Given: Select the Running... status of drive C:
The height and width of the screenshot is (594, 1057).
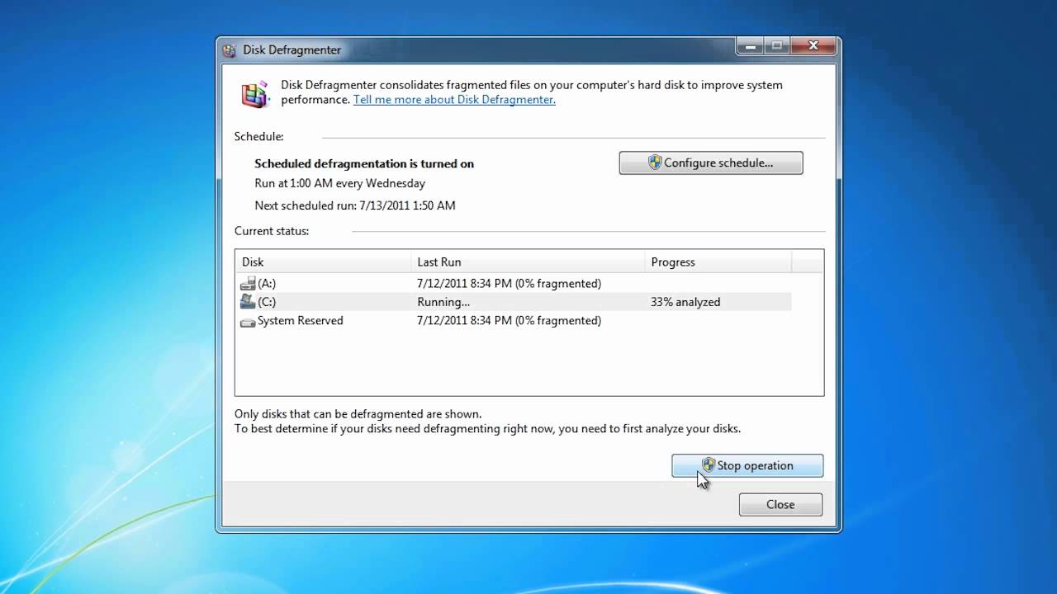Looking at the screenshot, I should coord(443,302).
